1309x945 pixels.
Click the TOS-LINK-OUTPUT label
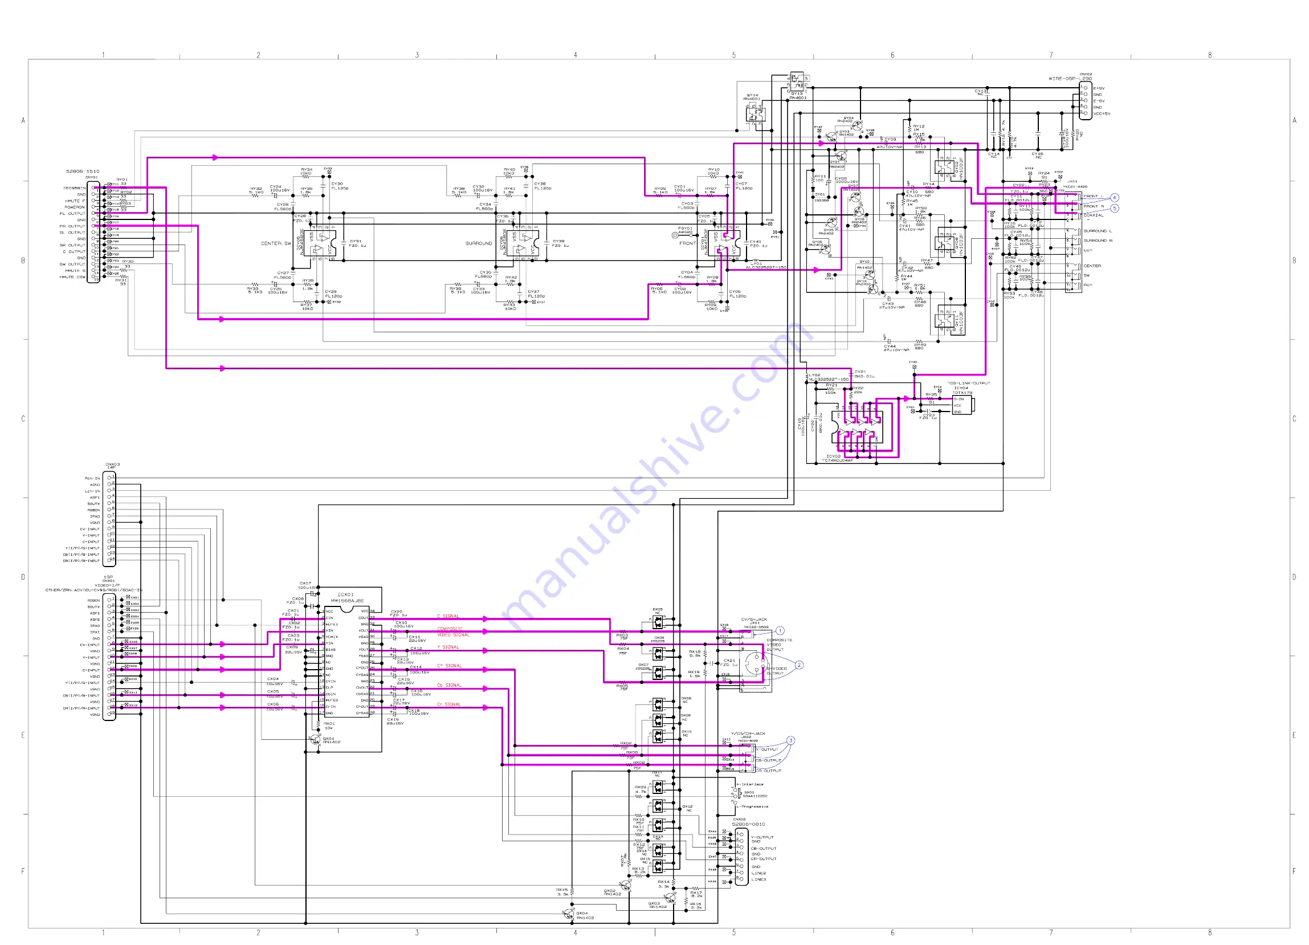point(968,383)
